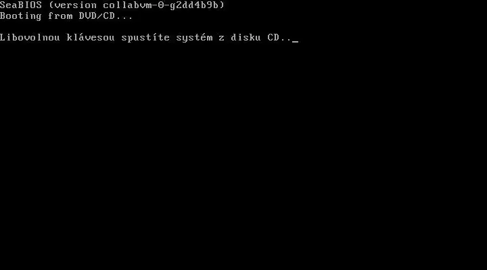
Task: Click the word "Booting"
Action: coord(21,16)
